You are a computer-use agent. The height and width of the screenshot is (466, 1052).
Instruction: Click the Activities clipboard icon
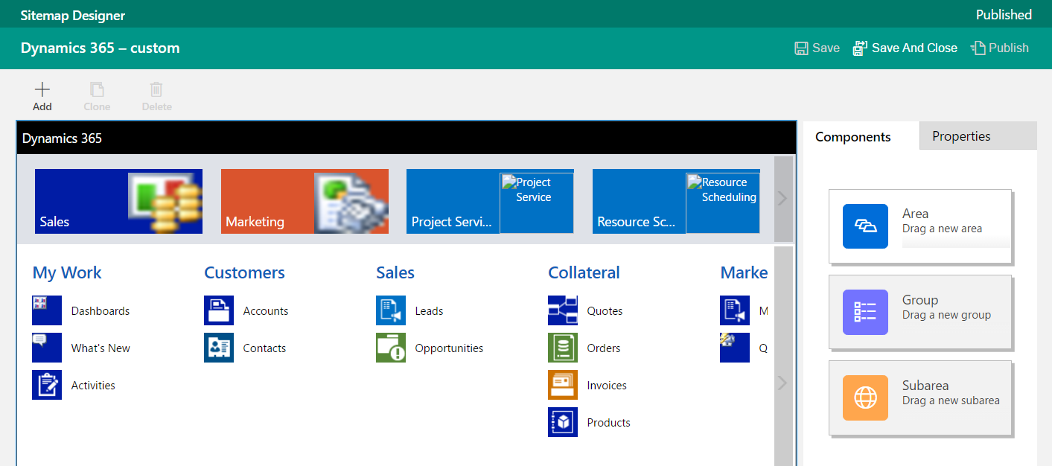(x=47, y=385)
